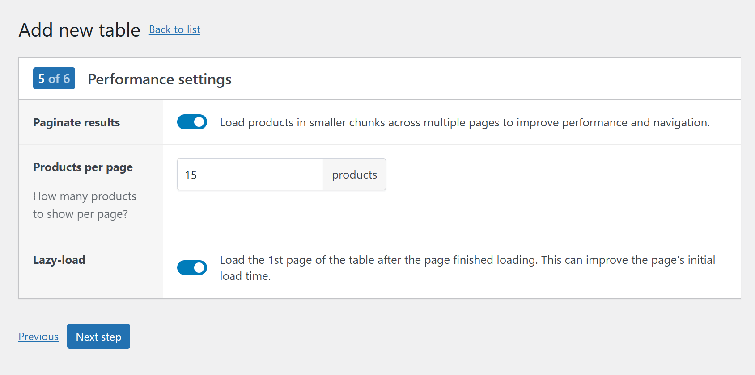Click the white knob on Lazy-load switch

click(x=199, y=268)
